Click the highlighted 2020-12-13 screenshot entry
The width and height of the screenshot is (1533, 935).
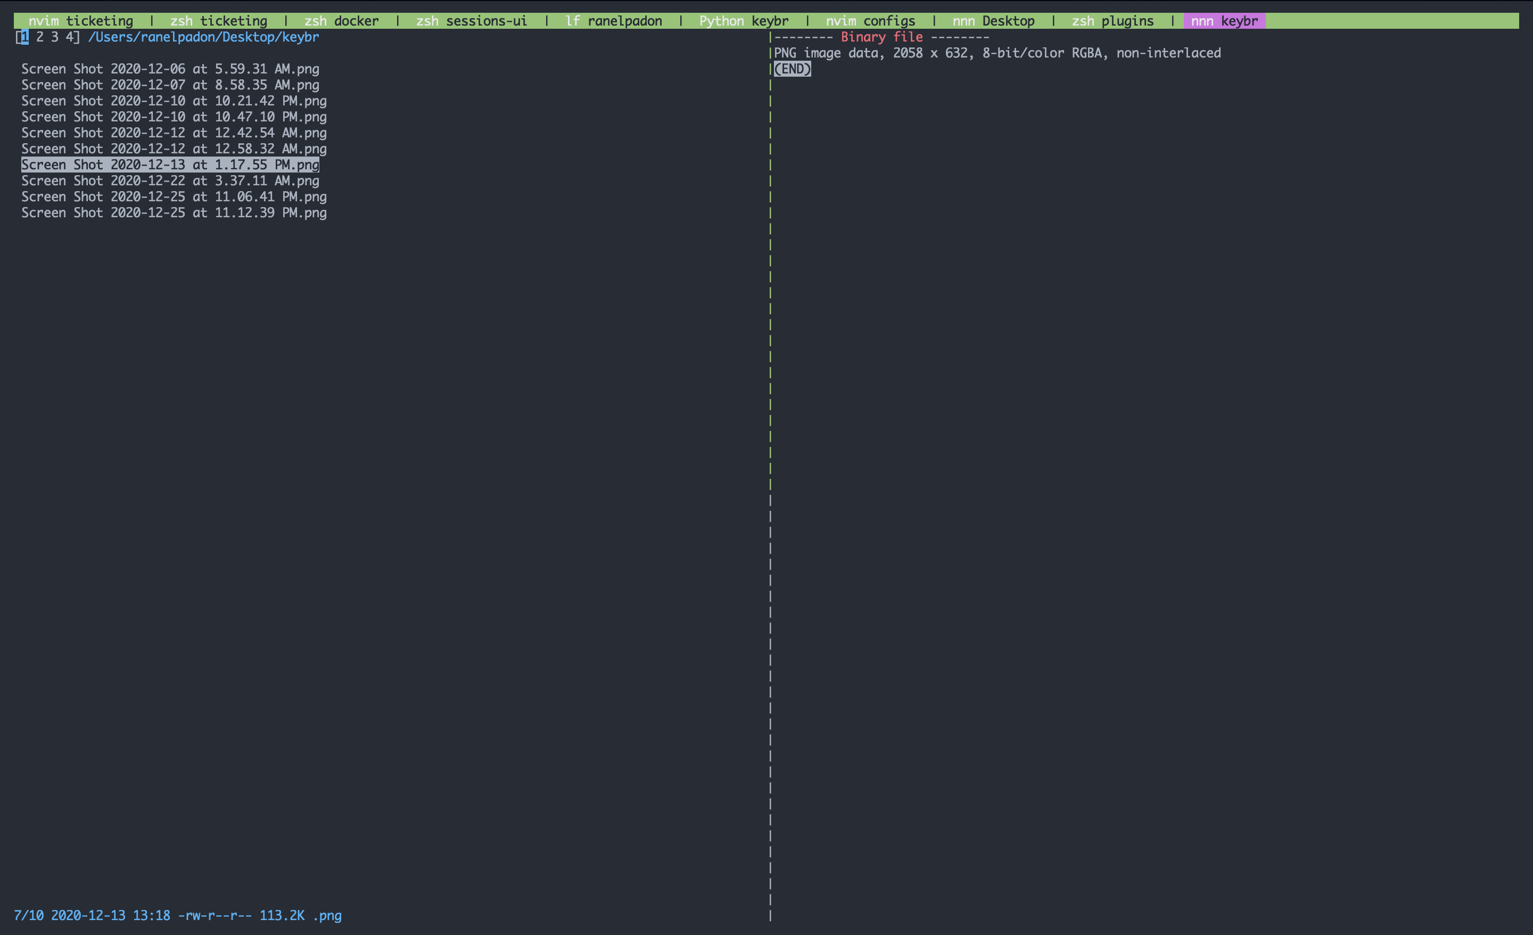(170, 165)
